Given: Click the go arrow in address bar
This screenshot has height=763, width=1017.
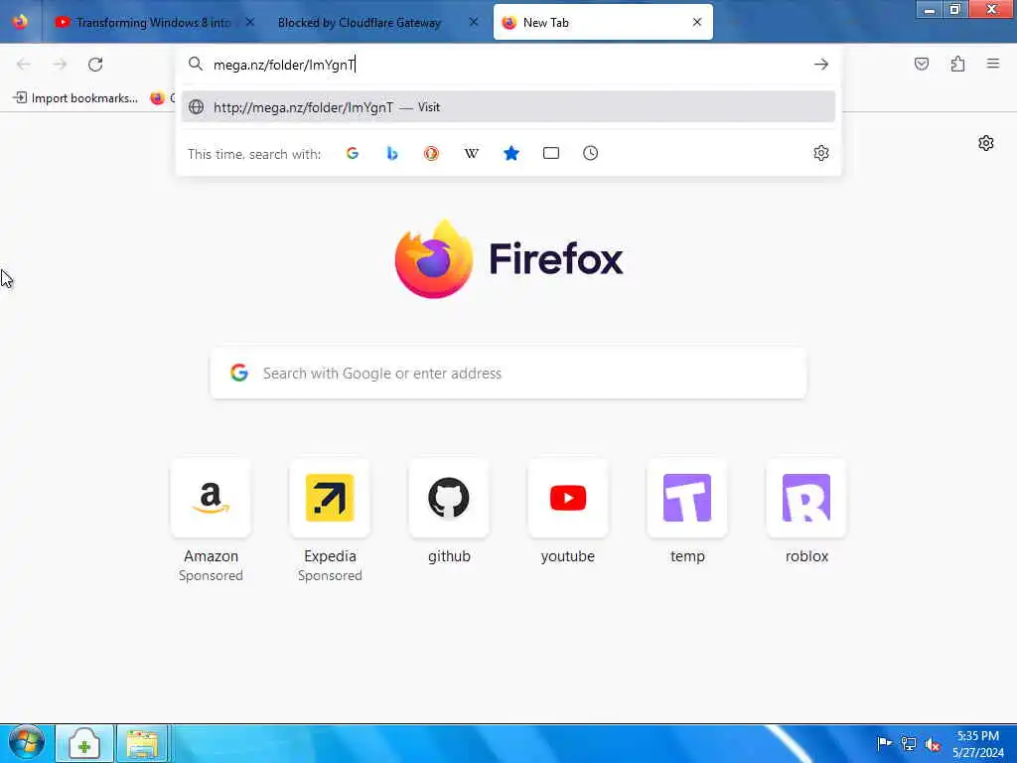Looking at the screenshot, I should (x=821, y=65).
